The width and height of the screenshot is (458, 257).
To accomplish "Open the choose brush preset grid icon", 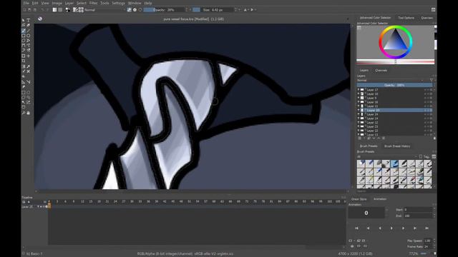I will [81, 10].
